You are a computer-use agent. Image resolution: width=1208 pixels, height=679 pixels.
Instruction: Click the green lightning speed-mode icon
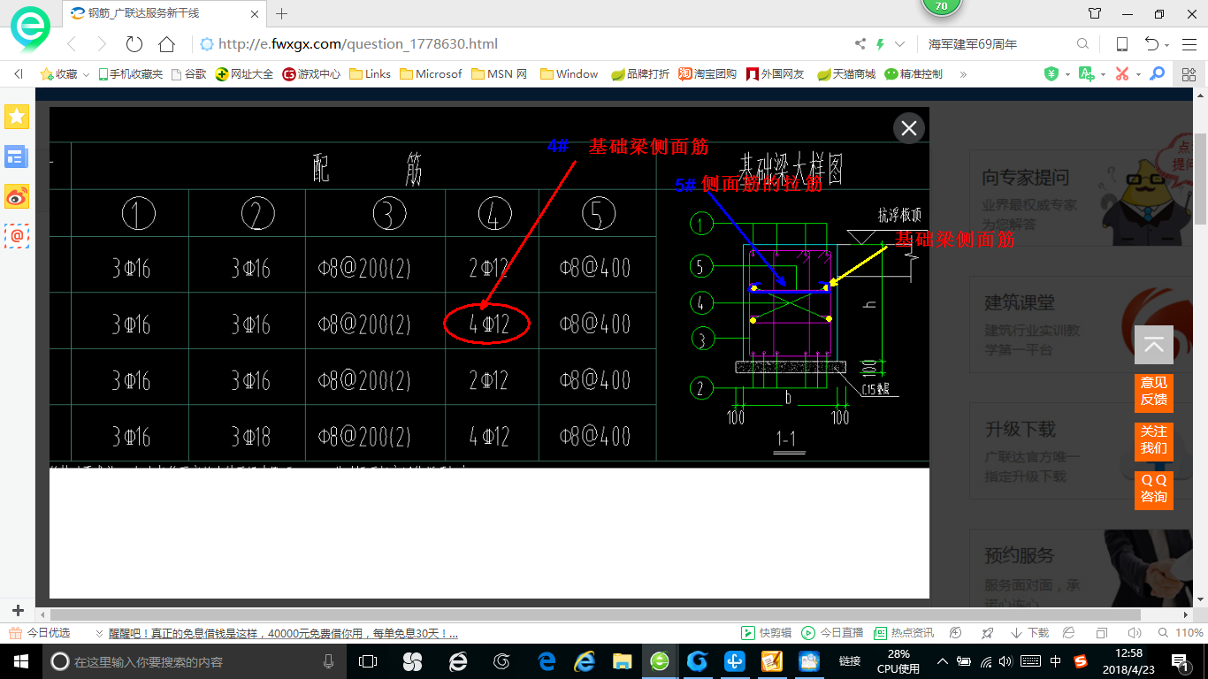(x=880, y=44)
